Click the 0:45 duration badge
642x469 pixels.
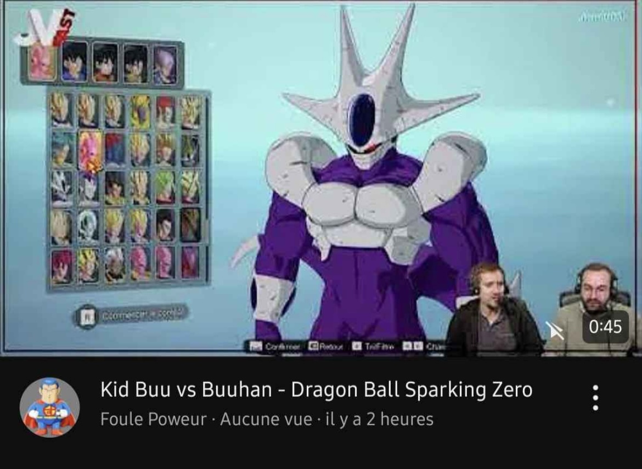click(605, 326)
